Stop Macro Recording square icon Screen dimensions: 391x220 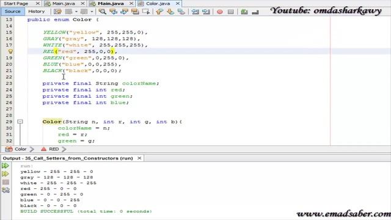[x=231, y=12]
